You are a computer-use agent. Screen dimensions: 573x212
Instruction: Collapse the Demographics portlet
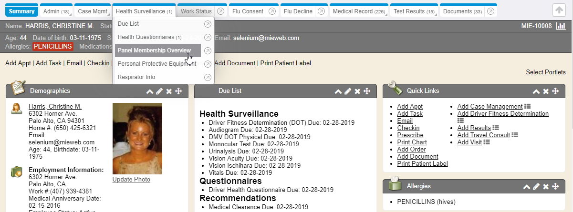tap(150, 91)
